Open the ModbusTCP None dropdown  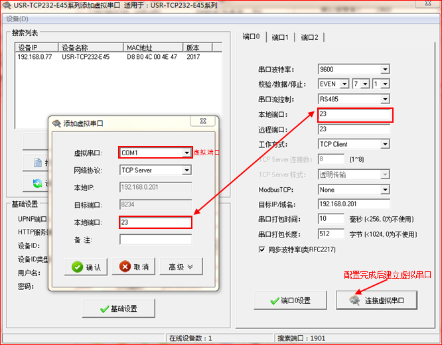[x=385, y=190]
